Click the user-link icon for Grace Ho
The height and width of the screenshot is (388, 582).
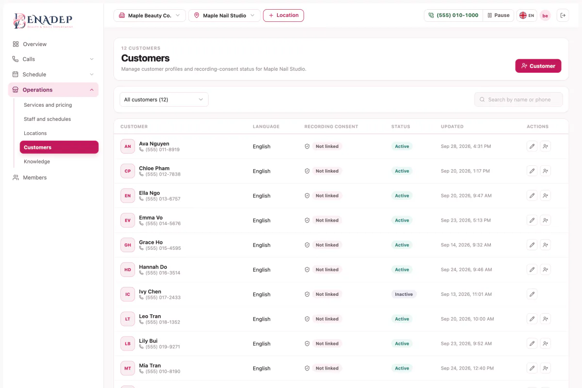[546, 245]
